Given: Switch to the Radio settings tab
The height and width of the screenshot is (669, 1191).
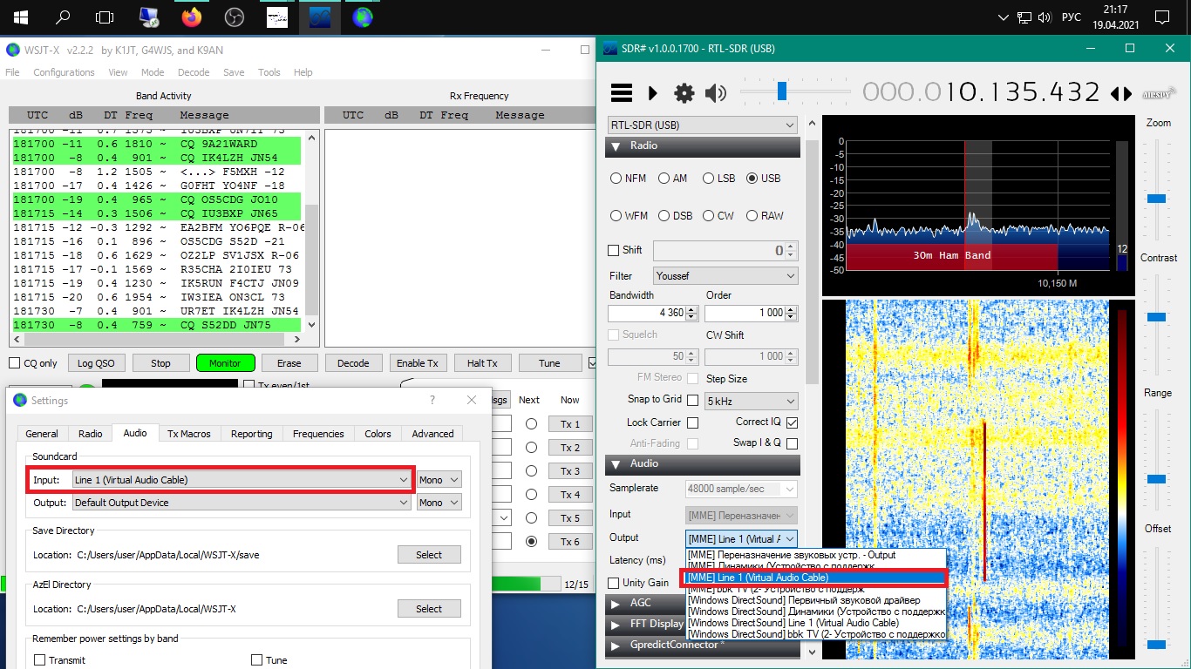Looking at the screenshot, I should (x=91, y=434).
